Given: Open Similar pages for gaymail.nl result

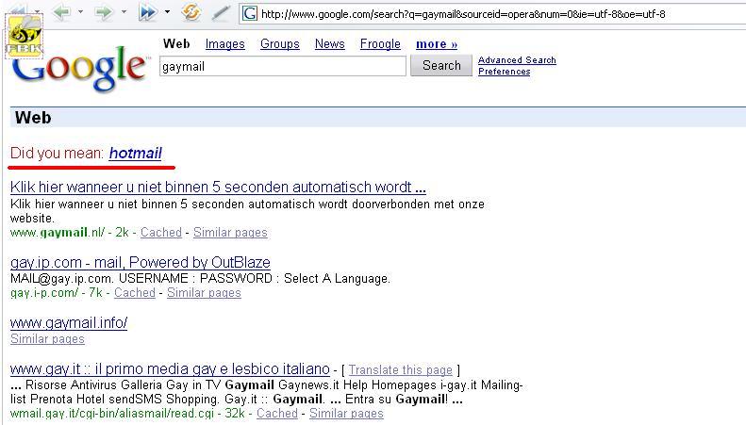Looking at the screenshot, I should 230,233.
